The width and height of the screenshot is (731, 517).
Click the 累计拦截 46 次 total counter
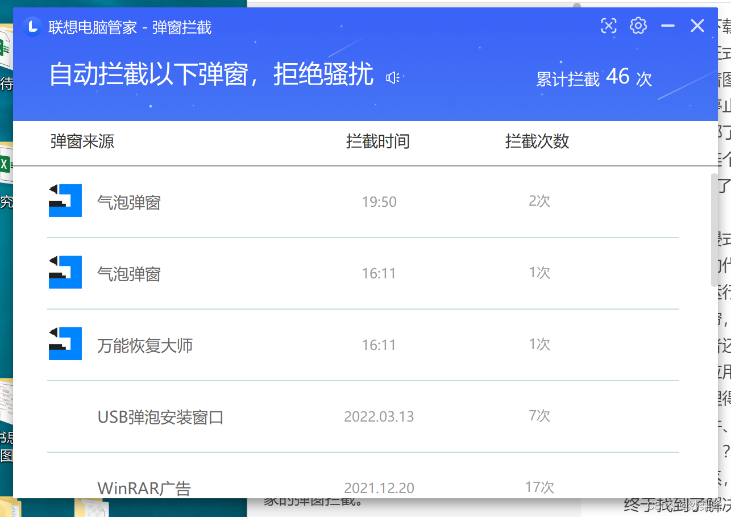pyautogui.click(x=594, y=77)
